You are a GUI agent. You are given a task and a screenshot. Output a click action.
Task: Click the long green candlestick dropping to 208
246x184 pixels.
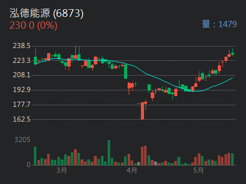point(126,72)
